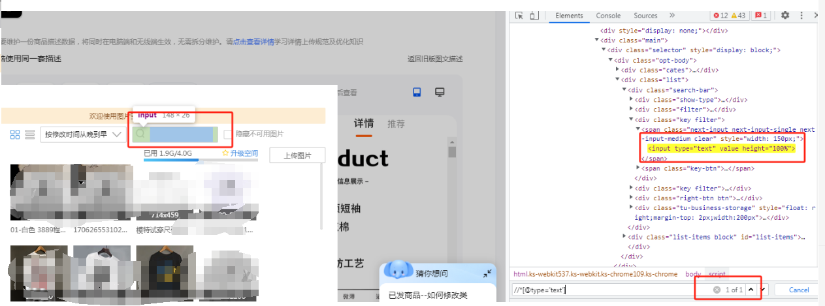This screenshot has height=306, width=825.
Task: Switch image list to list view
Action: [29, 134]
